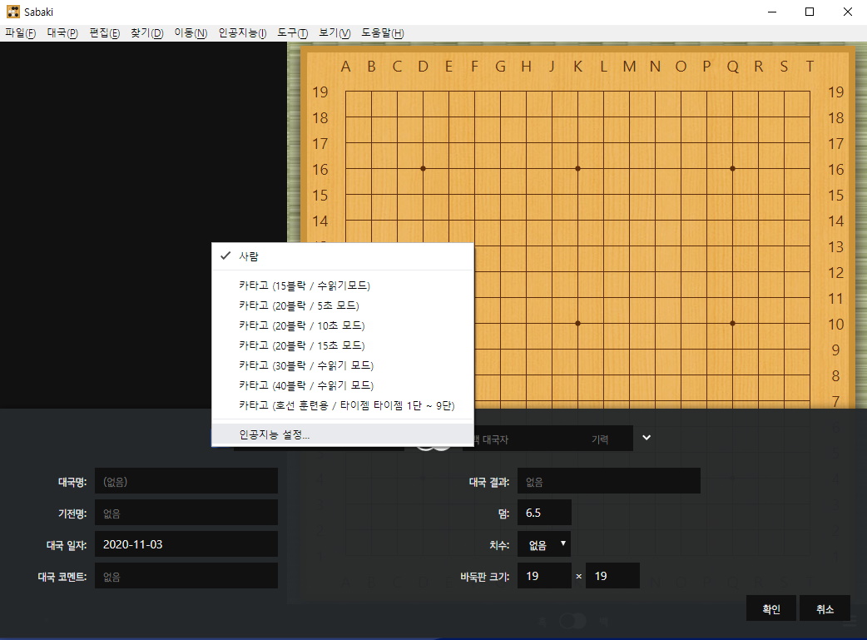Select the checked 사람 player option
The width and height of the screenshot is (867, 640).
343,256
